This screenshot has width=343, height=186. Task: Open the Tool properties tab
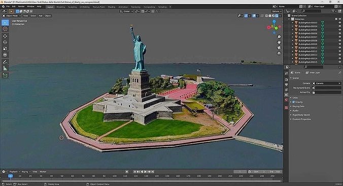286,73
